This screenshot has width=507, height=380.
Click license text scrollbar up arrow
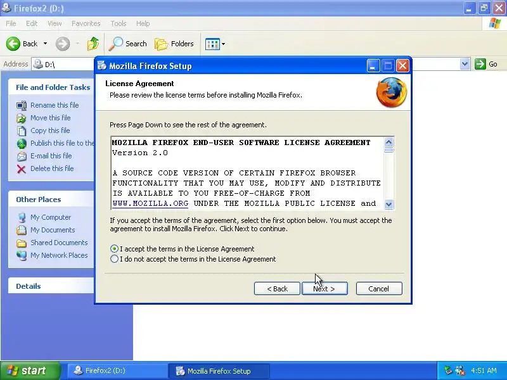coord(389,142)
